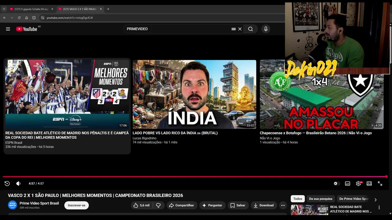Open Prime Video Sport Brasil channel name

click(x=39, y=203)
